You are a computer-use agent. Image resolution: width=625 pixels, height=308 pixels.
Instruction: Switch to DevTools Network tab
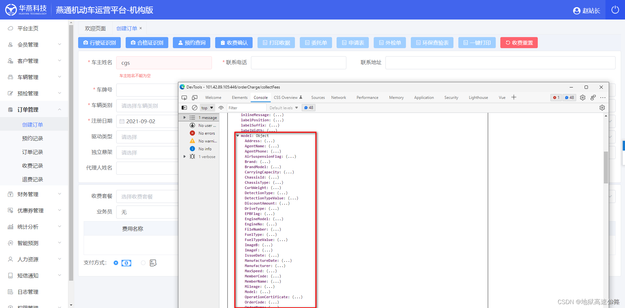339,98
